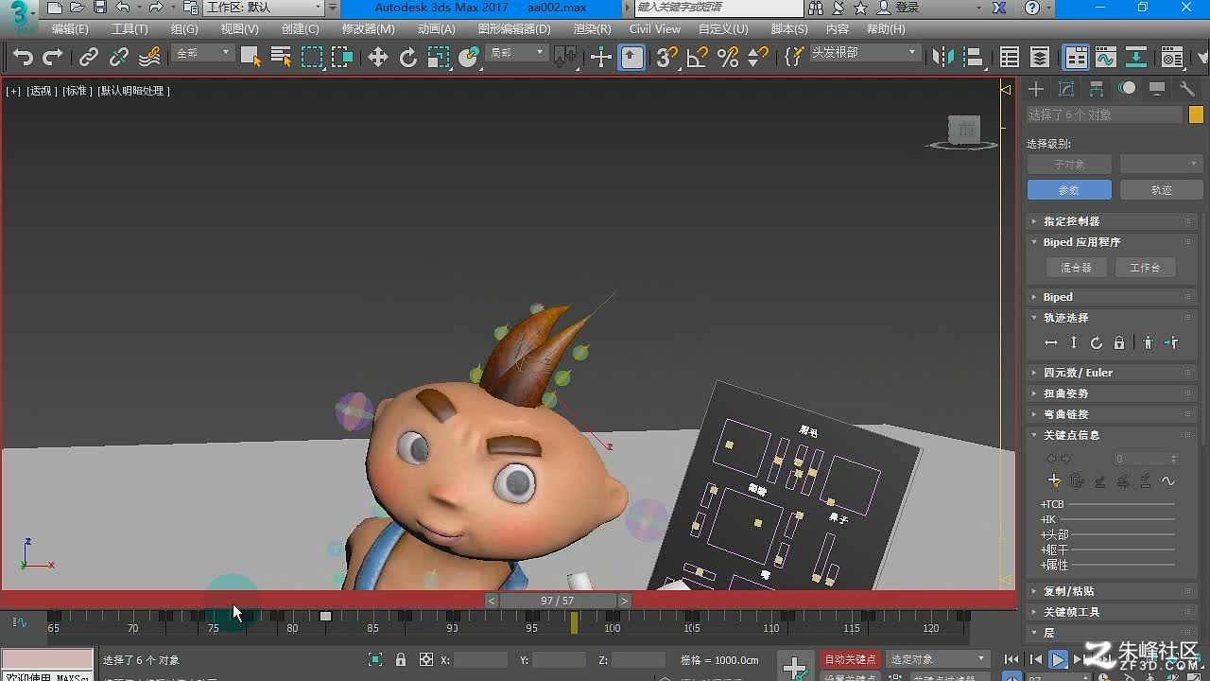Expand the Biped rollout
Viewport: 1210px width, 681px height.
[1111, 297]
